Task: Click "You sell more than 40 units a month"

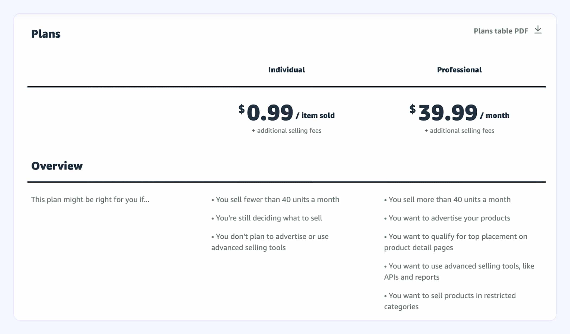Action: 447,200
